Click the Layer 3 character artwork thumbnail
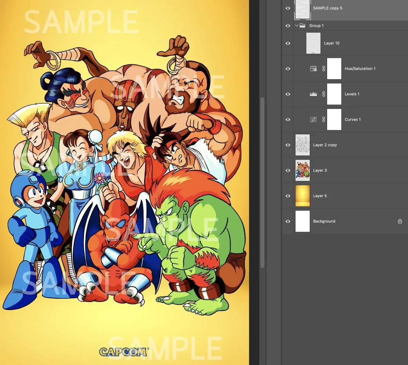Image resolution: width=408 pixels, height=365 pixels. pyautogui.click(x=303, y=170)
